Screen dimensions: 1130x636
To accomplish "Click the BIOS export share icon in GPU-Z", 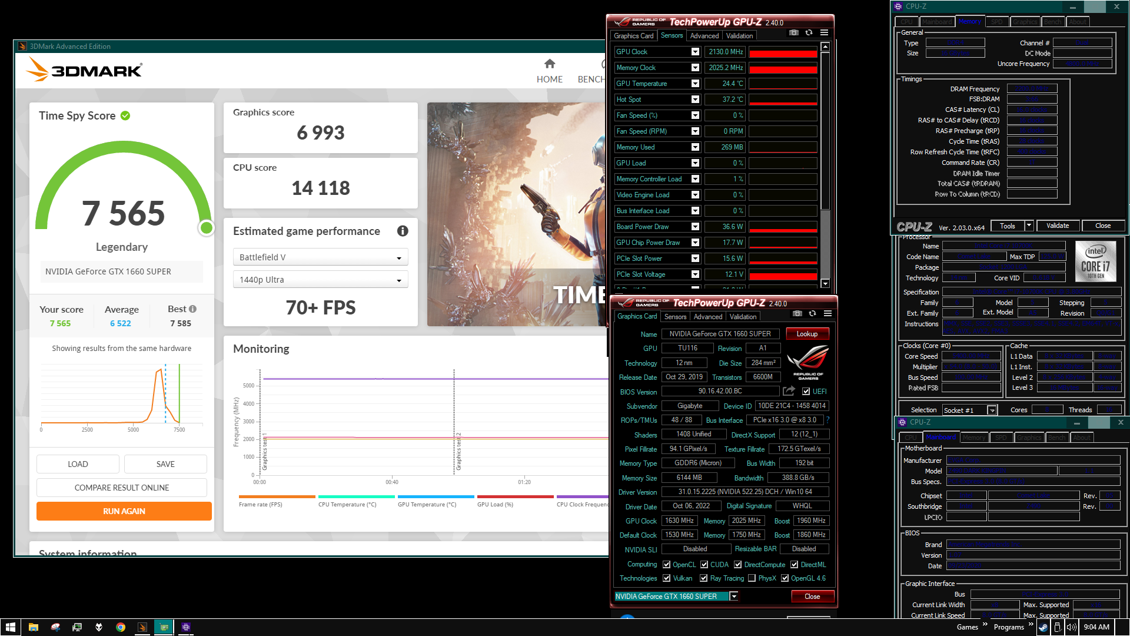I will pos(789,391).
